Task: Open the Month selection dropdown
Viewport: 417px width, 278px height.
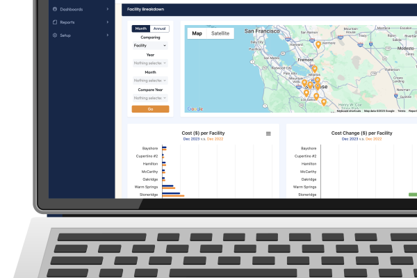Action: coord(150,80)
